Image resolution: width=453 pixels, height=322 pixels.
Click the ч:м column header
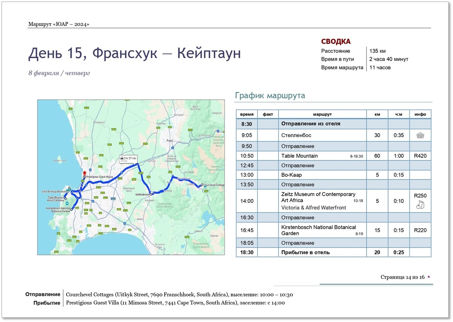point(399,114)
